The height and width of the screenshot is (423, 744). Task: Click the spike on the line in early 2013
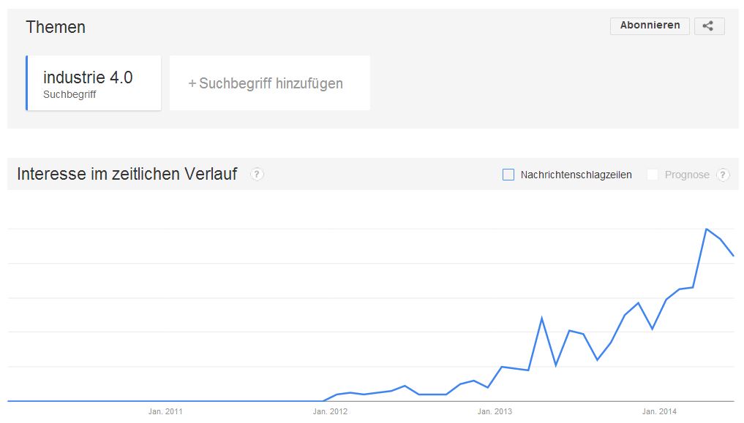tap(542, 319)
